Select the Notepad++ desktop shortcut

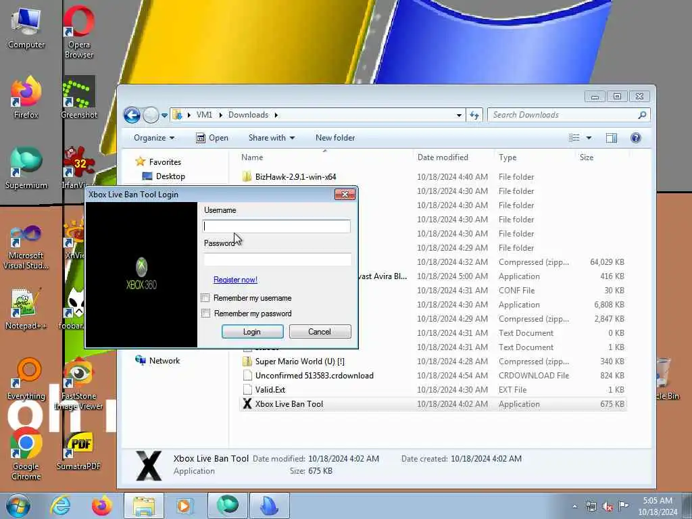(26, 308)
